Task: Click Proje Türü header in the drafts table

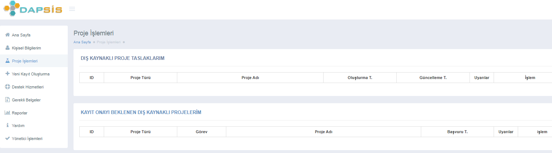Action: (140, 78)
